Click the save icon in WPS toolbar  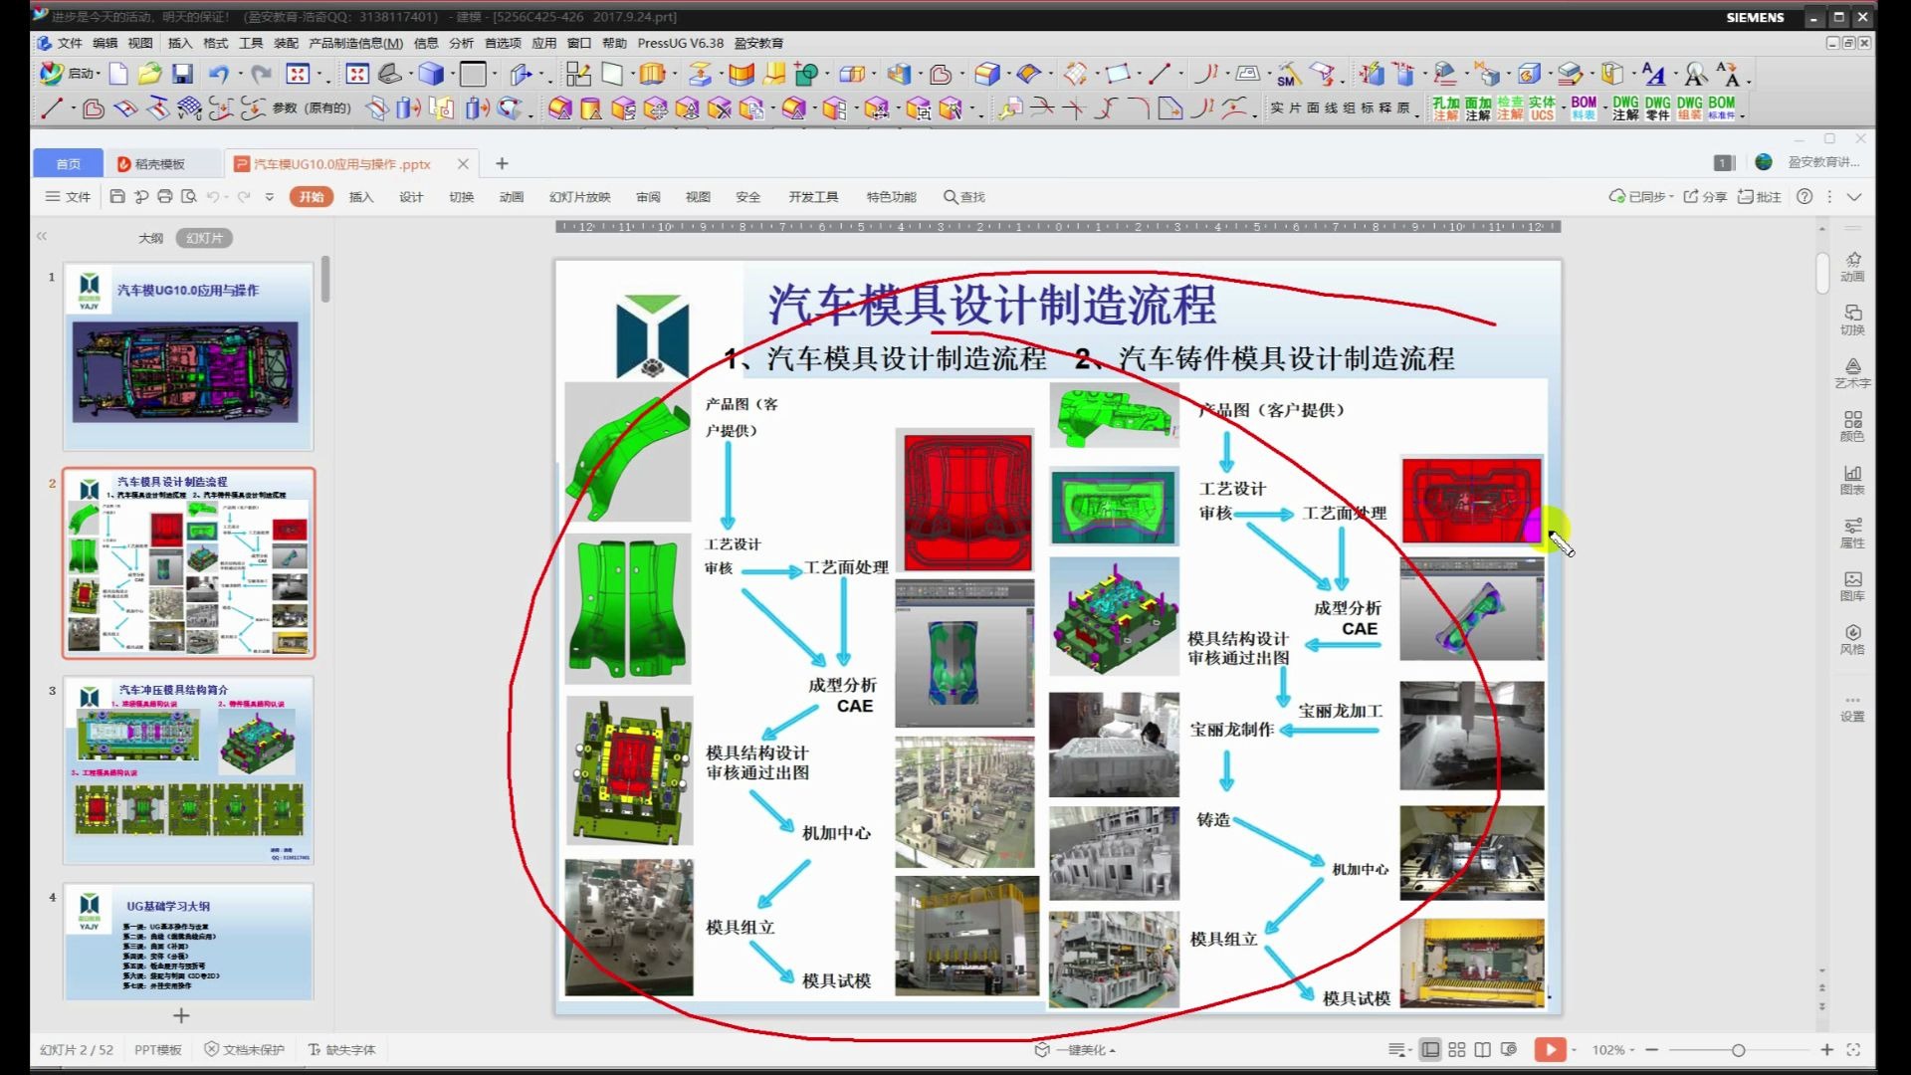click(x=117, y=197)
